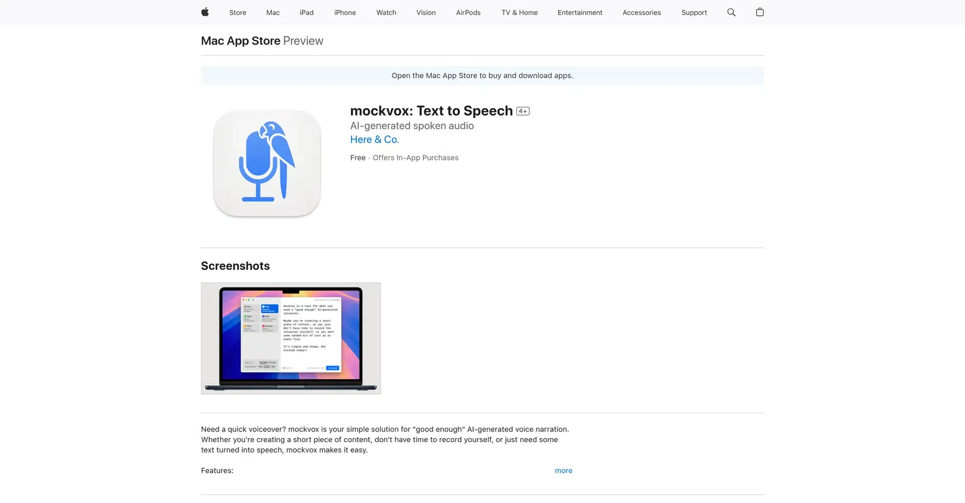Open TV & Home section
This screenshot has height=503, width=965.
tap(519, 12)
